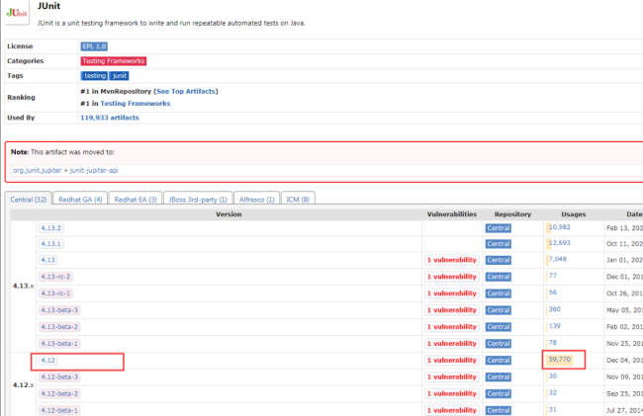Open the EPL 1.0 license badge

tap(94, 46)
